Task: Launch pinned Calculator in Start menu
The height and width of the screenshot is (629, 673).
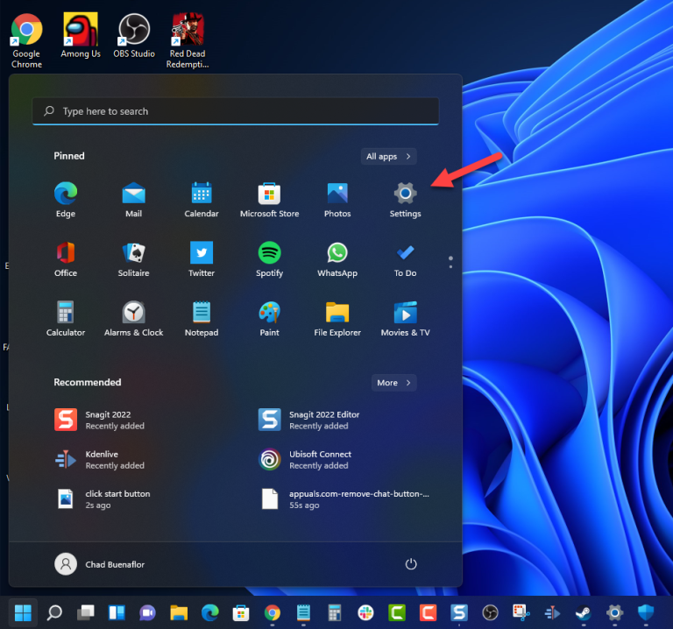Action: (x=66, y=319)
